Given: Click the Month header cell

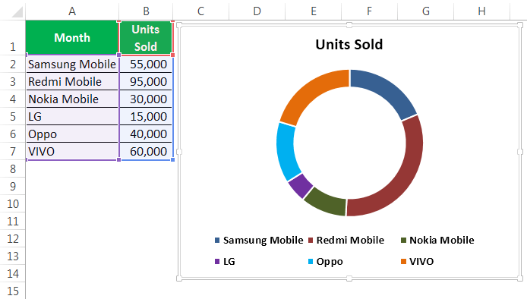Looking at the screenshot, I should (x=72, y=38).
